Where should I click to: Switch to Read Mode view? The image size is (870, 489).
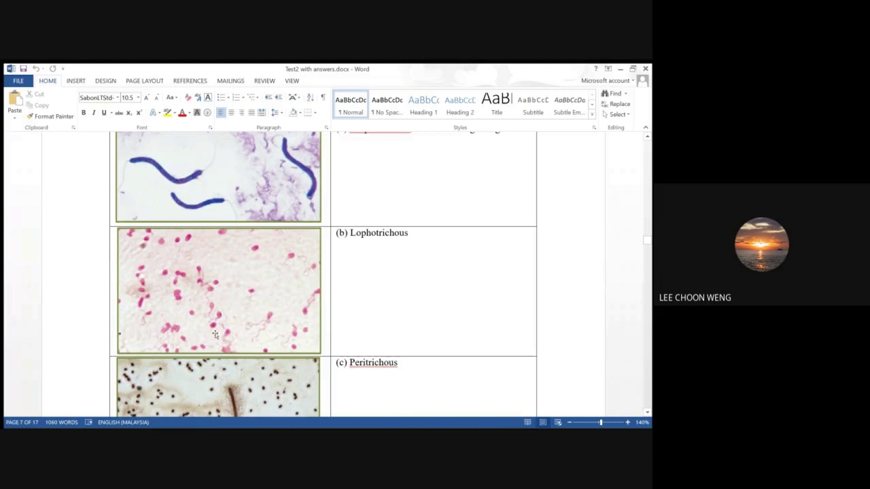527,422
